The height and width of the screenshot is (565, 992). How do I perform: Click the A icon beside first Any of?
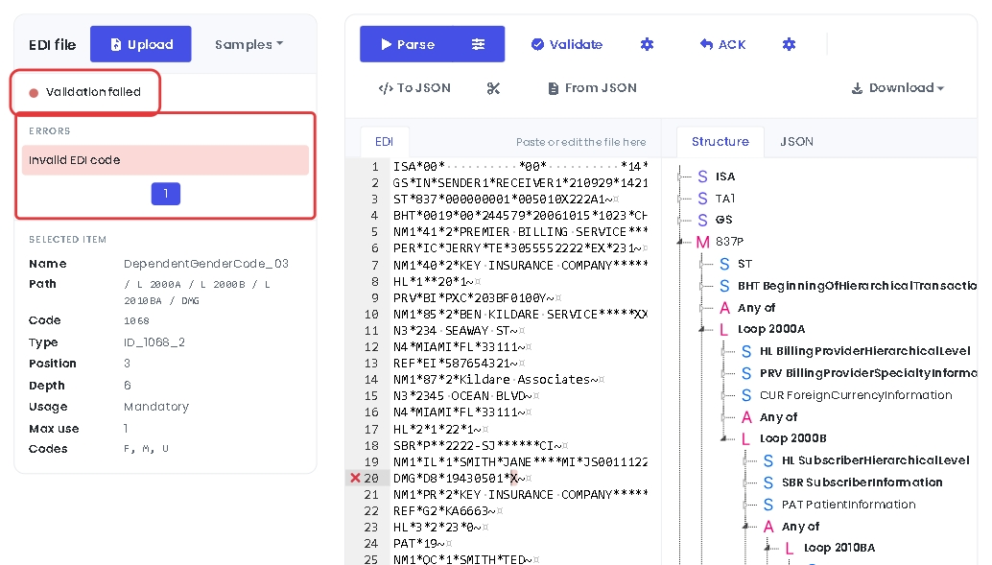pos(725,308)
